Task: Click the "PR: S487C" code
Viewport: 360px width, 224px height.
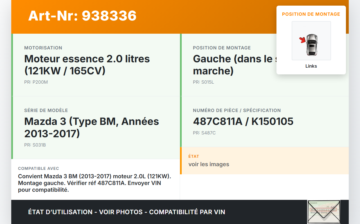Action: click(204, 133)
